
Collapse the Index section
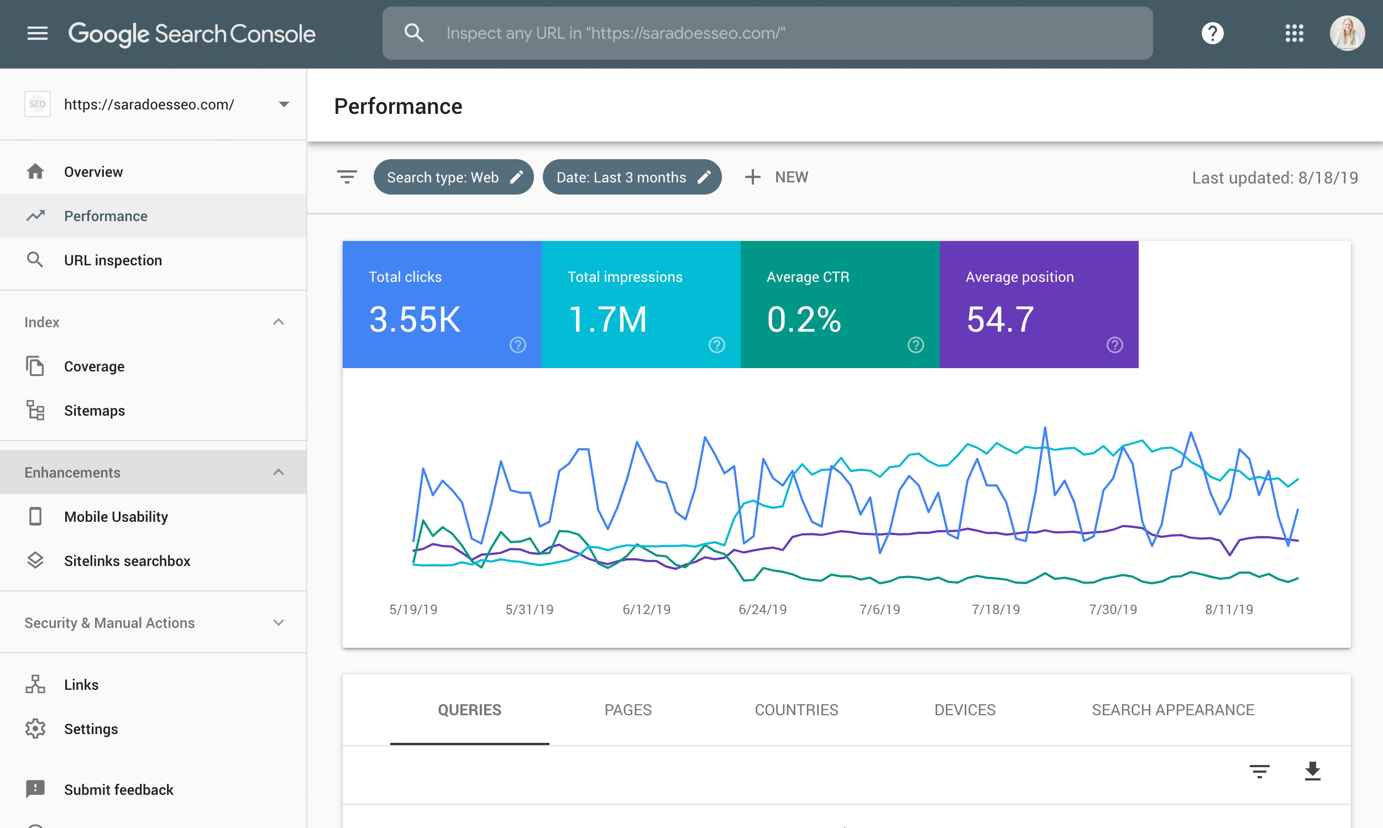coord(278,322)
